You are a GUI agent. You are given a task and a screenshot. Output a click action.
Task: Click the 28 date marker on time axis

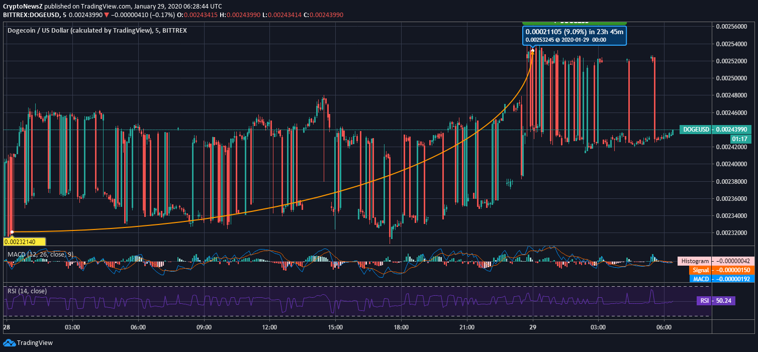click(7, 327)
